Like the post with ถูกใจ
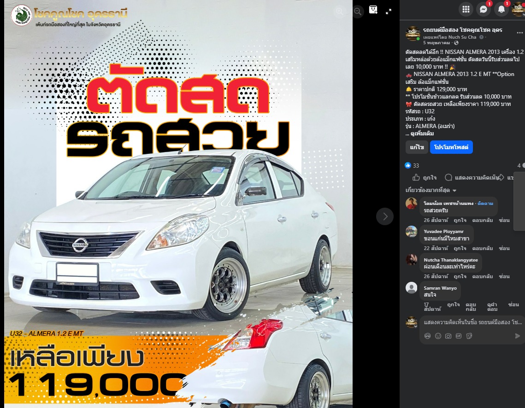This screenshot has width=525, height=408. (424, 177)
